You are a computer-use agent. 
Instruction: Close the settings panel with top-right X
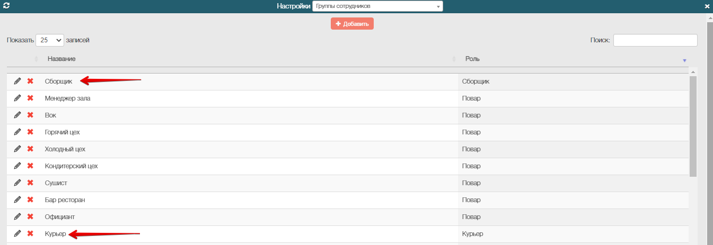point(707,6)
